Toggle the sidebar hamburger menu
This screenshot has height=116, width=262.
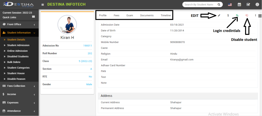point(42,5)
